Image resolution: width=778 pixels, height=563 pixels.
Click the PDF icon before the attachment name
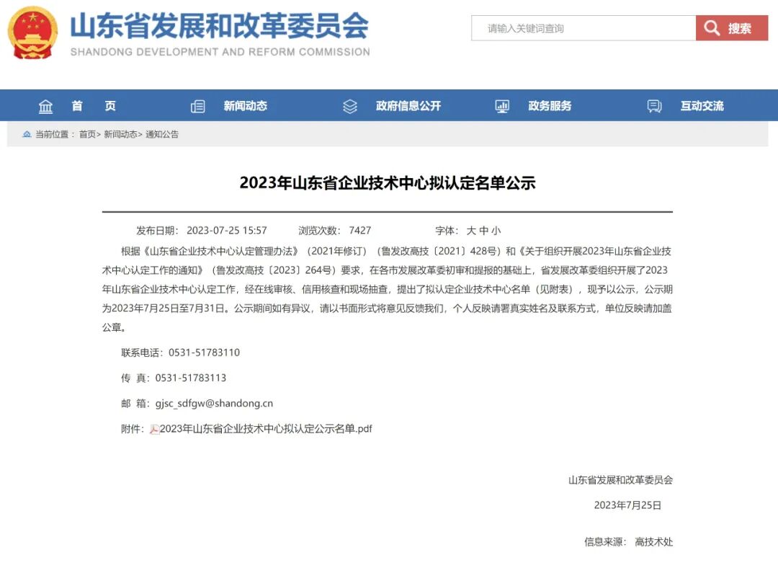[156, 428]
